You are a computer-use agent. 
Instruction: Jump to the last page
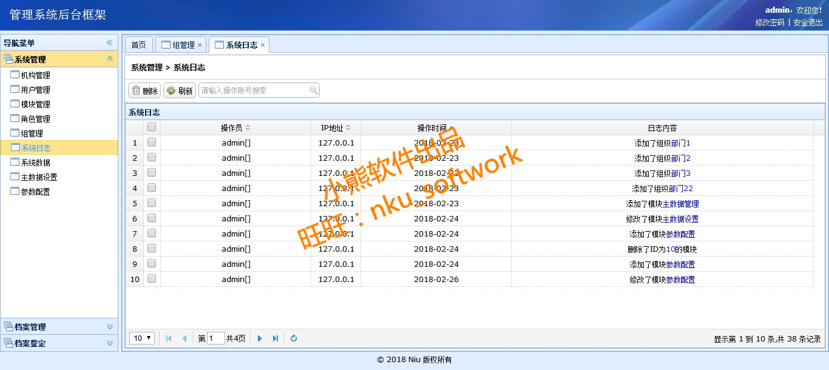pos(276,338)
